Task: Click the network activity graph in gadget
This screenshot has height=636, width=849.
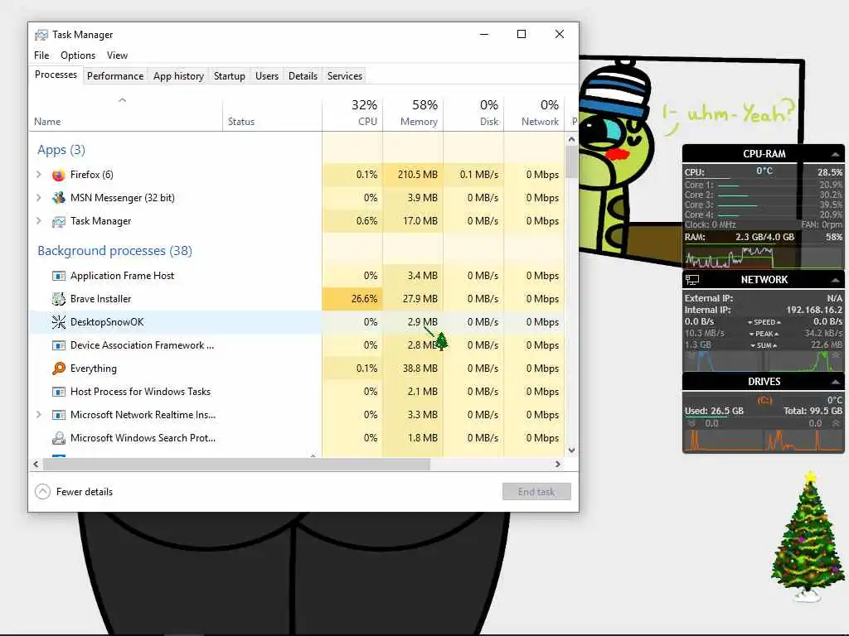Action: (764, 361)
